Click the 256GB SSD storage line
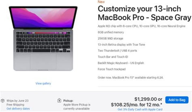Viewport: 192px width, 112px height. point(110,38)
